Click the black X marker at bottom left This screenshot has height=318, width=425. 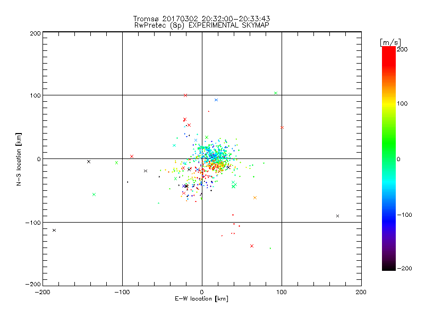pos(54,230)
